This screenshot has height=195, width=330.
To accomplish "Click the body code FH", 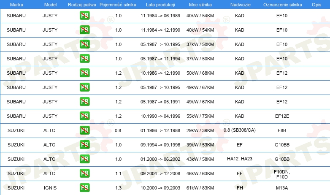I will [x=240, y=188].
